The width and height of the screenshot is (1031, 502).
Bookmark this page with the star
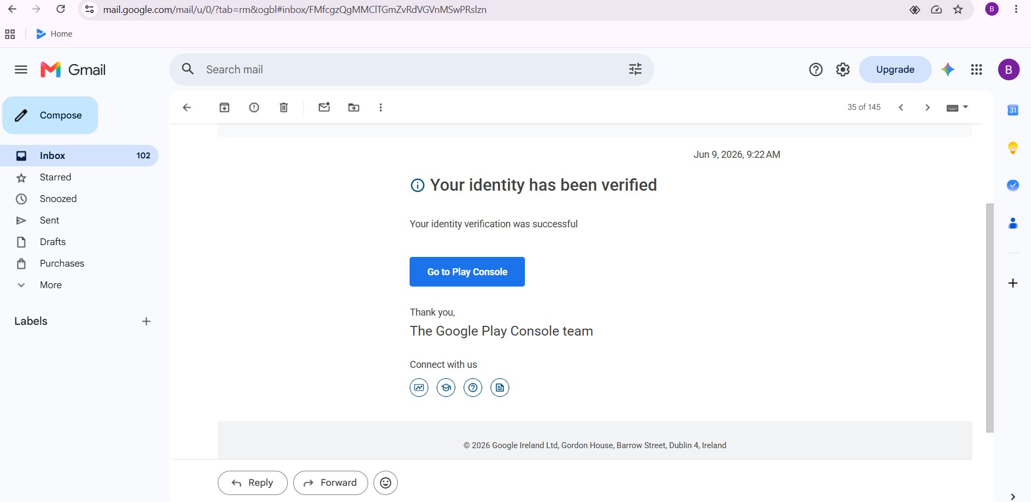(958, 9)
